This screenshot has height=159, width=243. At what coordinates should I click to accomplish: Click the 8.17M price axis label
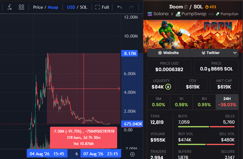pos(129,53)
